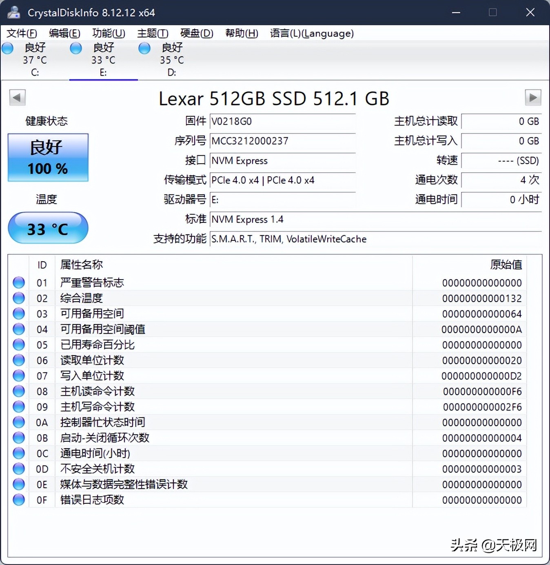Image resolution: width=550 pixels, height=565 pixels.
Task: Click the next disk arrow button
Action: [x=532, y=98]
